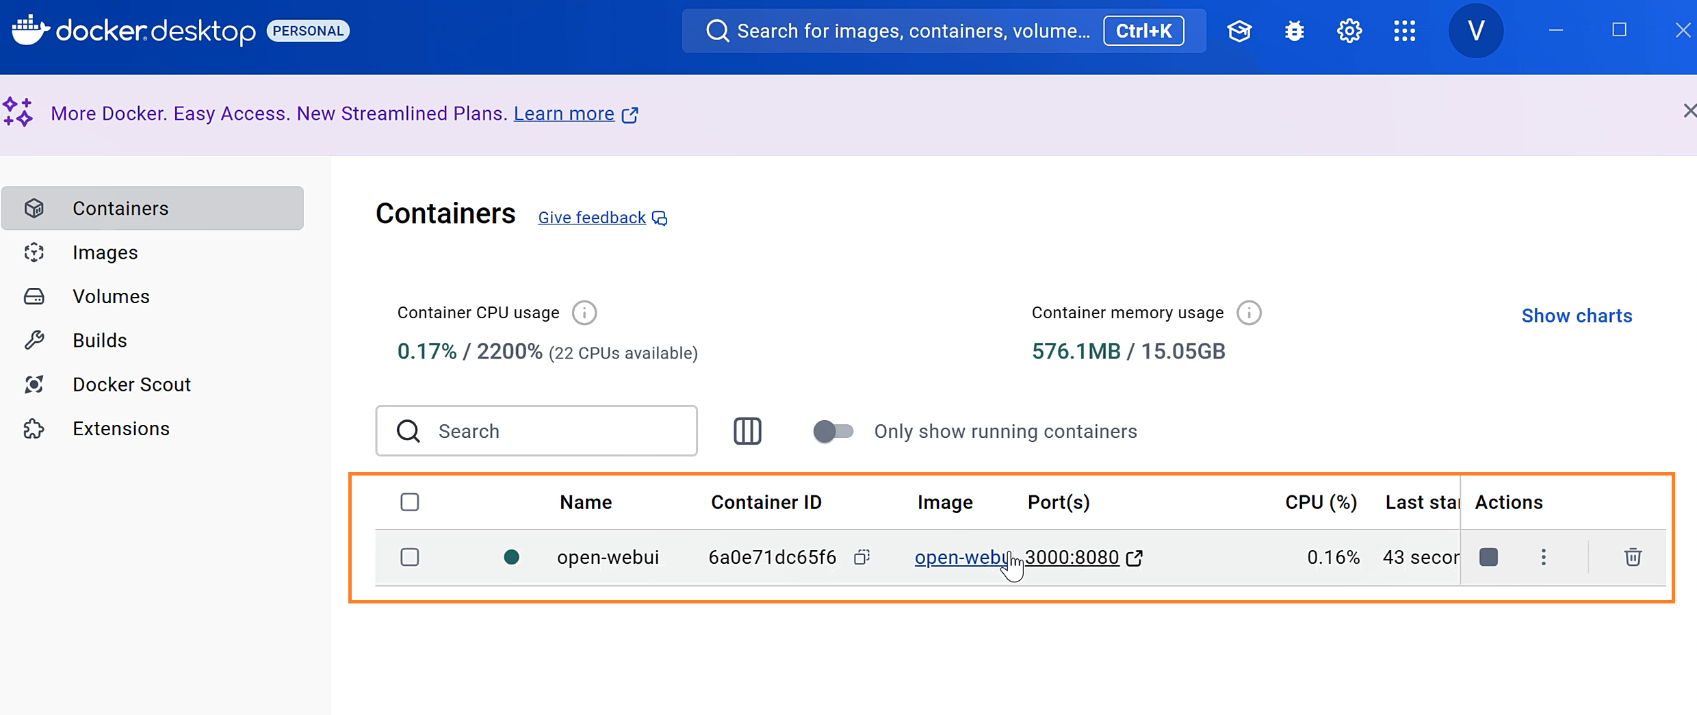This screenshot has height=715, width=1697.
Task: Open Docker Scout in the sidebar
Action: 153,385
